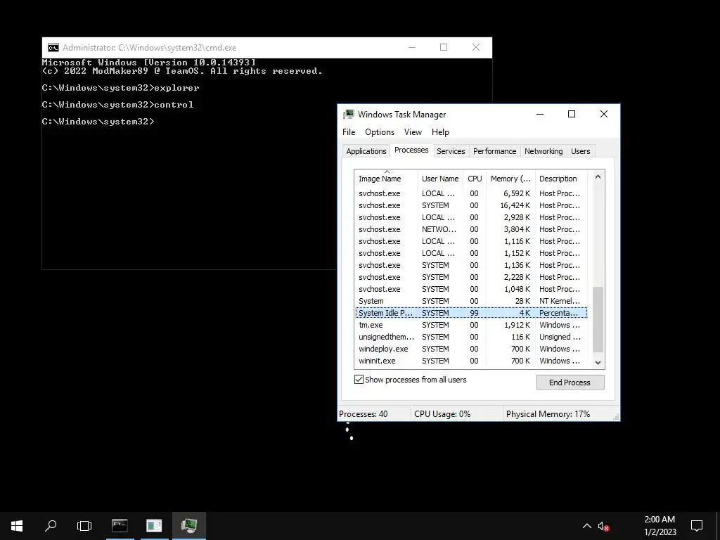
Task: Minimize the Windows Task Manager window
Action: 540,115
